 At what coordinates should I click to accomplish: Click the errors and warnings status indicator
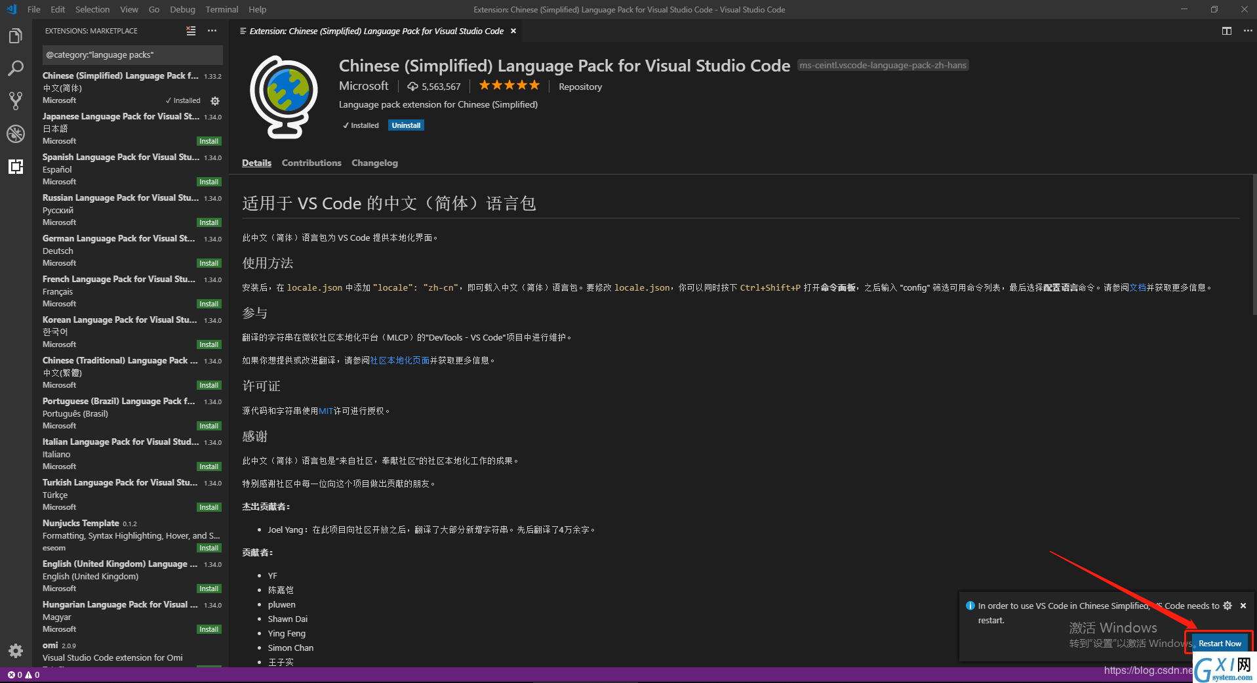pyautogui.click(x=24, y=675)
